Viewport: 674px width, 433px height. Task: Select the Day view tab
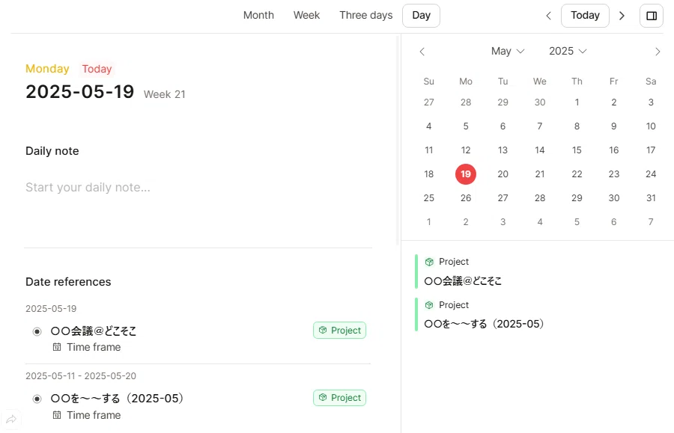point(421,16)
